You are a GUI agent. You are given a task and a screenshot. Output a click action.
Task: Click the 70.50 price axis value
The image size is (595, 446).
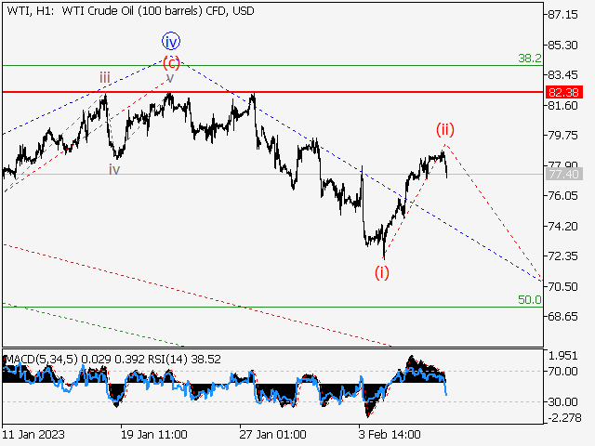[x=563, y=286]
